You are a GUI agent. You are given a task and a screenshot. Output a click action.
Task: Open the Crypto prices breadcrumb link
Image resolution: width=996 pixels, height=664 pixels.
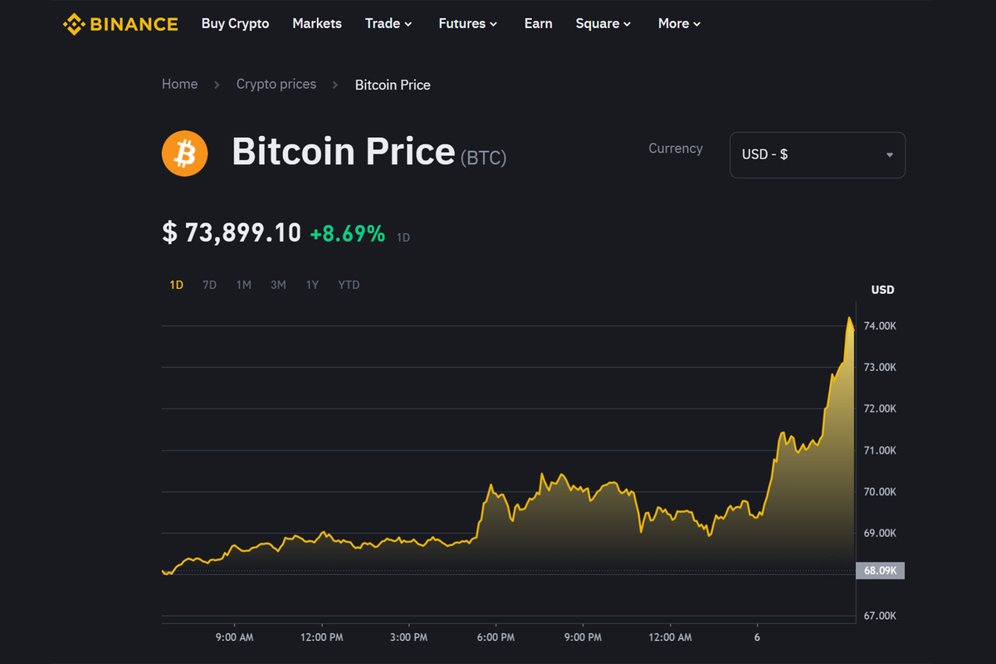[x=276, y=85]
